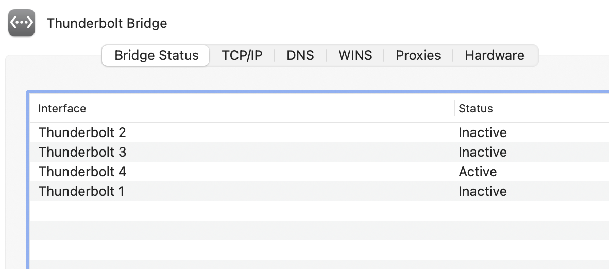609x269 pixels.
Task: Click the Thunderbolt Bridge title text
Action: (107, 23)
